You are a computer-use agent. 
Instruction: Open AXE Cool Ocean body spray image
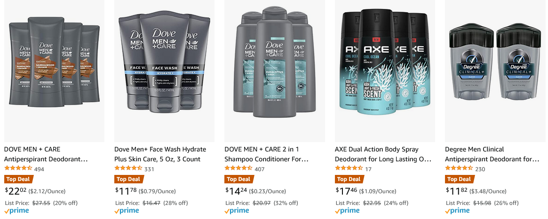385,71
